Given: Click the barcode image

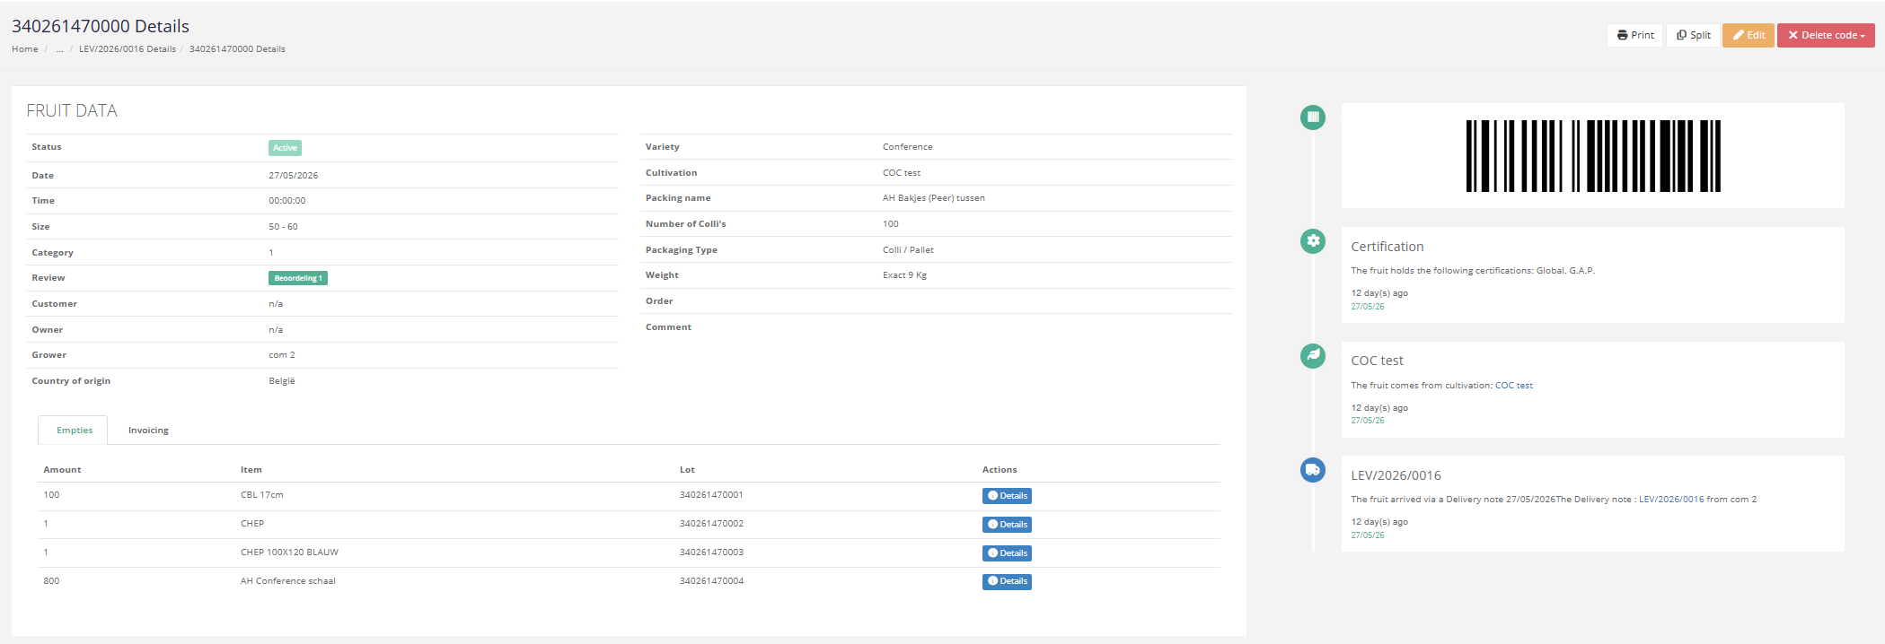Looking at the screenshot, I should click(1593, 156).
